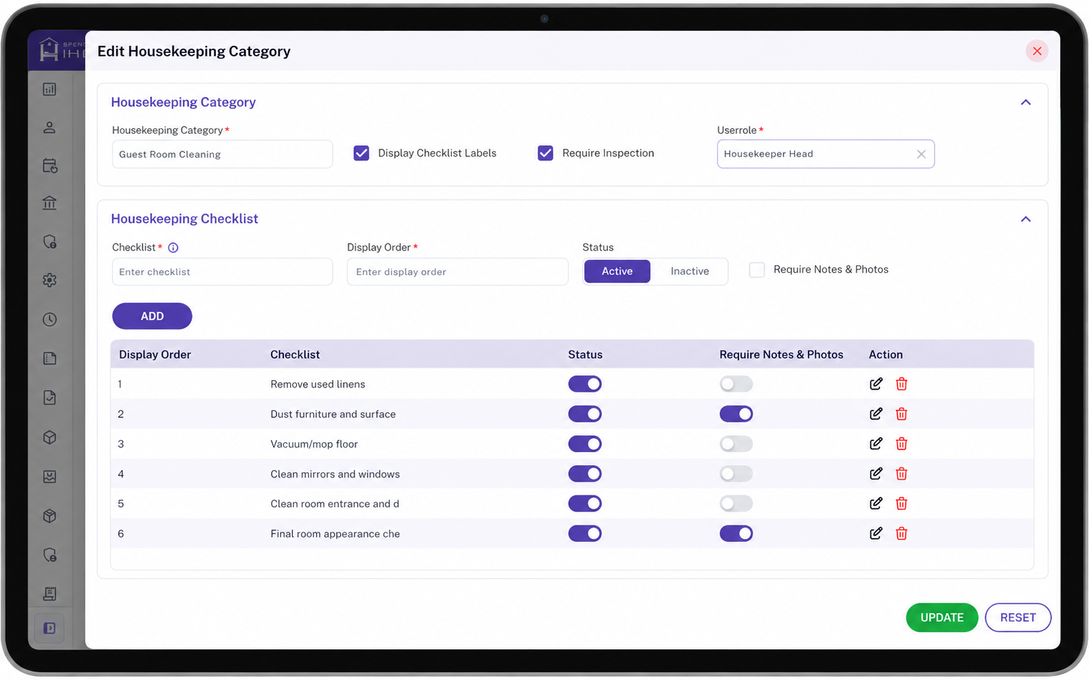The height and width of the screenshot is (680, 1089).
Task: Select the Active status option
Action: click(x=617, y=271)
